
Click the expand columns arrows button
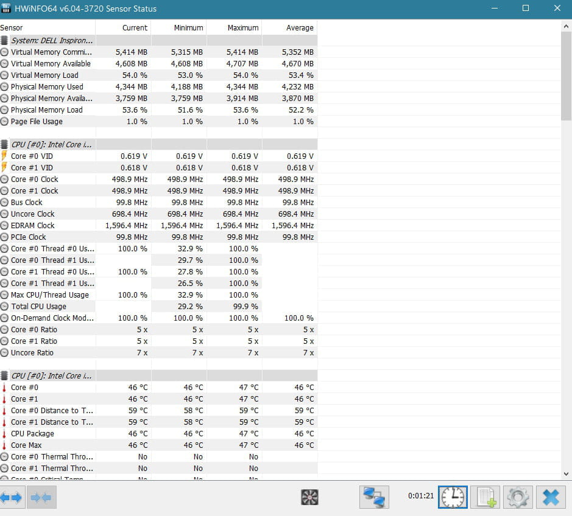(x=12, y=497)
